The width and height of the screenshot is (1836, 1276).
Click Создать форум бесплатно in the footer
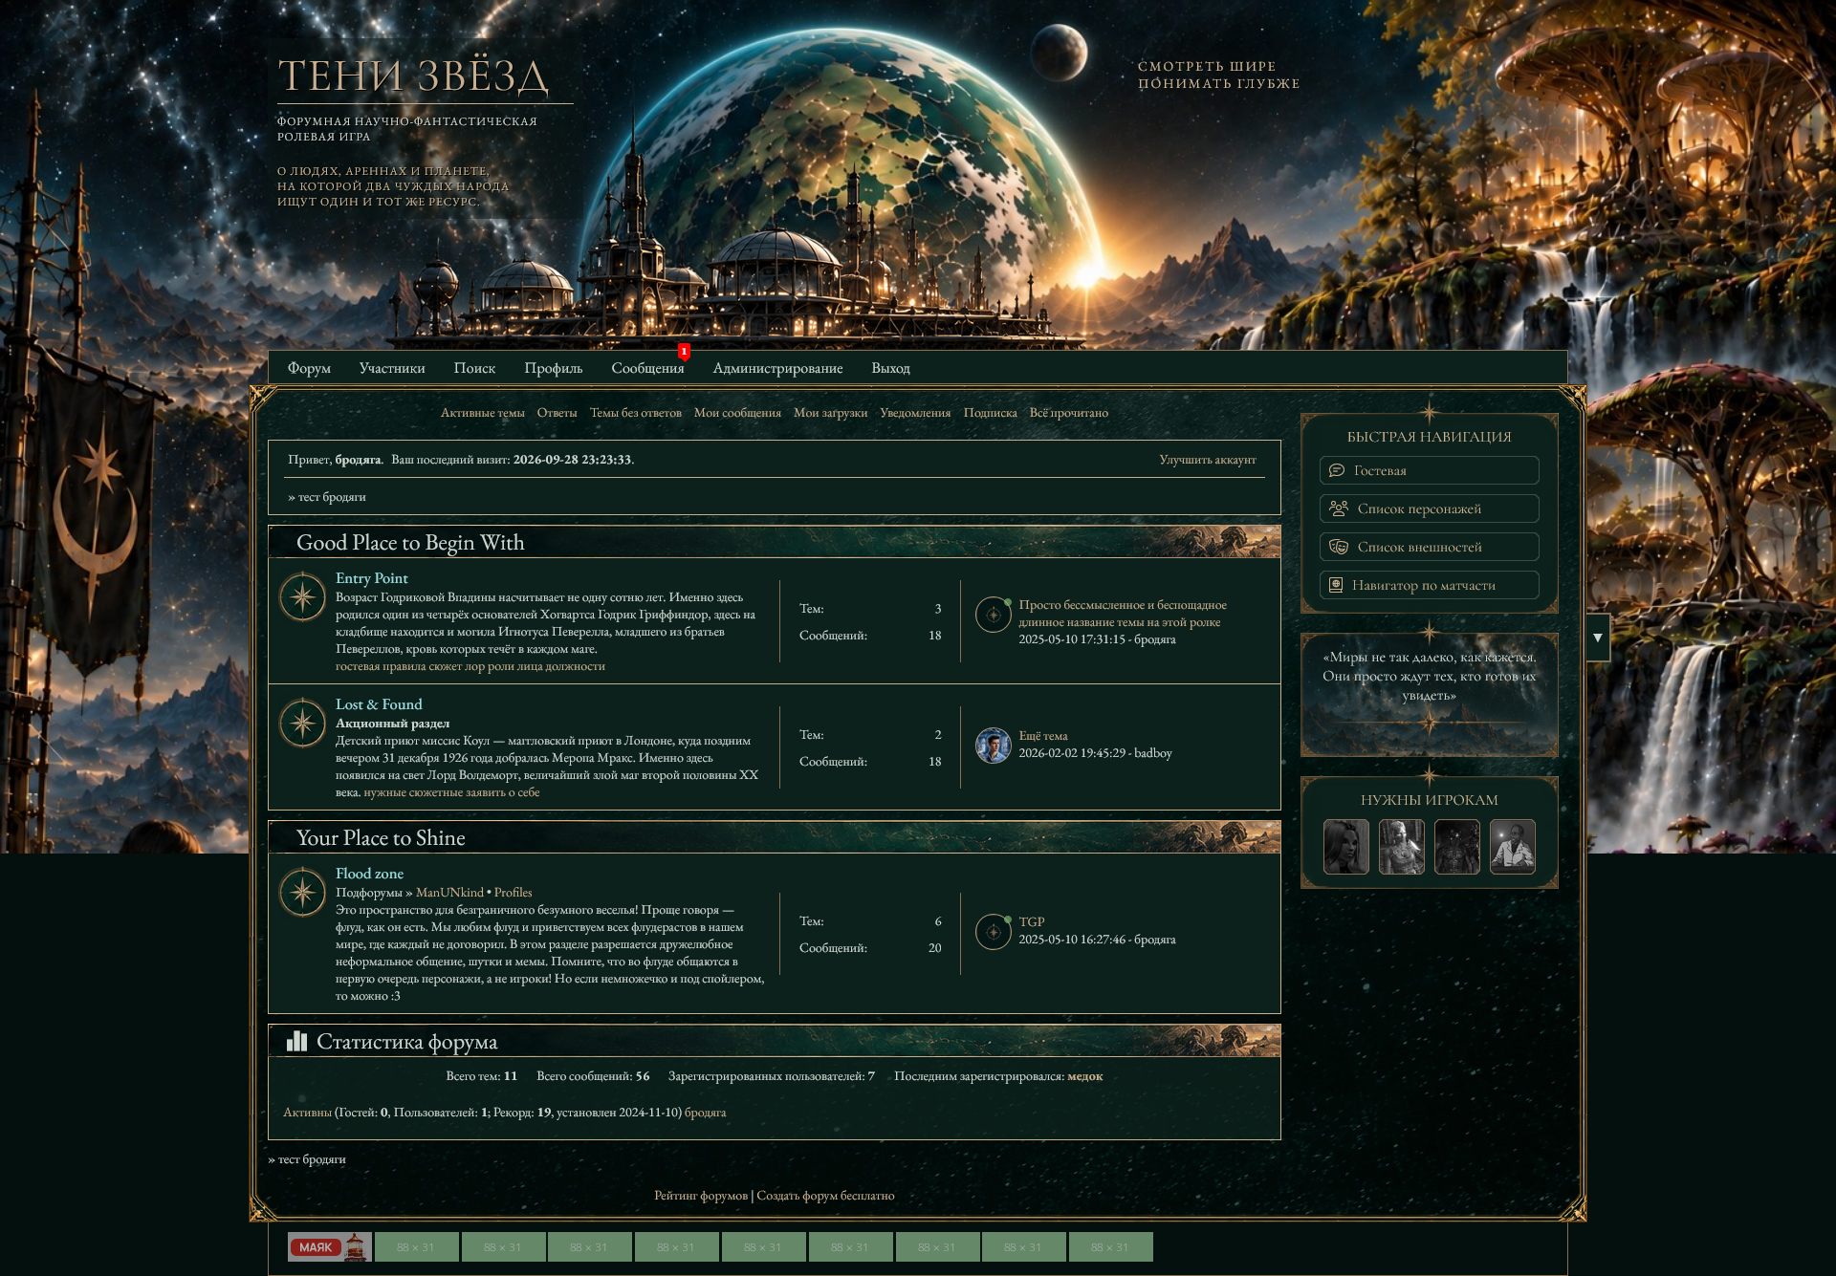click(825, 1196)
